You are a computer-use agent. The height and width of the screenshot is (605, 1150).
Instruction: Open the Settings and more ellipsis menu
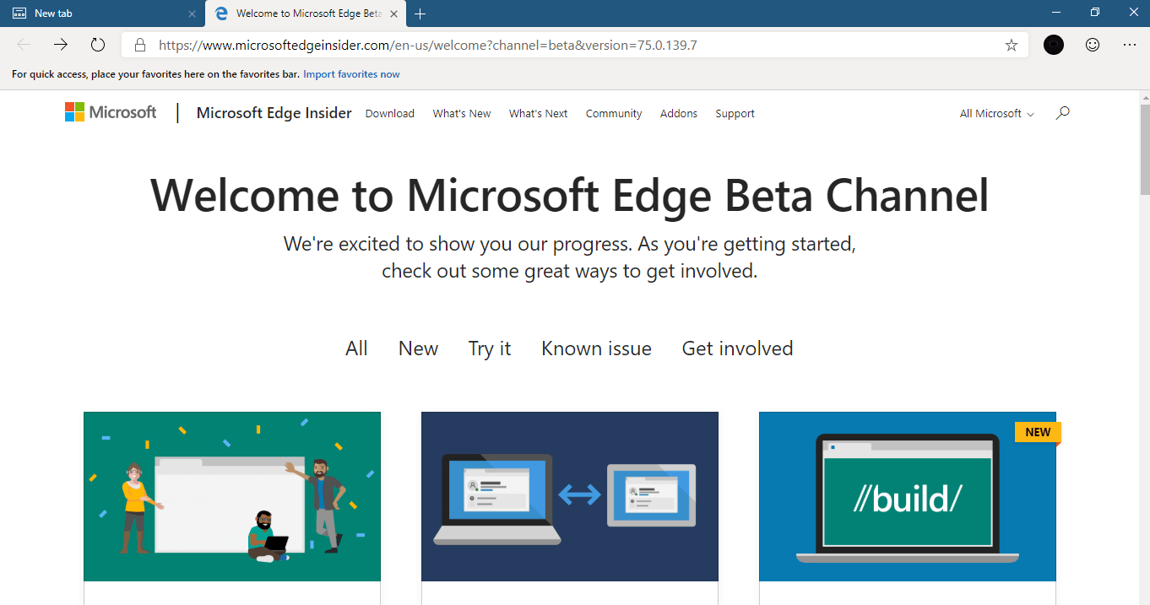(x=1130, y=45)
